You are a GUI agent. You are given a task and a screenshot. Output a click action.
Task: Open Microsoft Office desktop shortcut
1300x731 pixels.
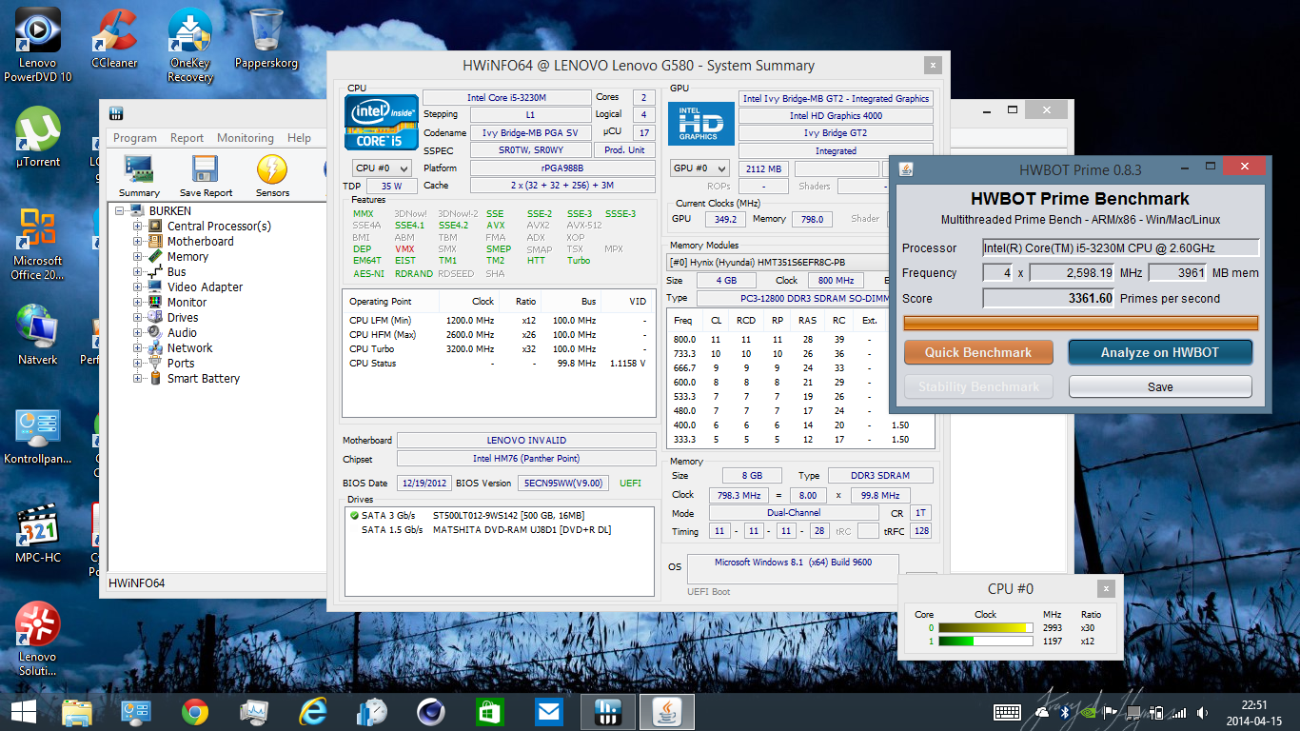point(38,244)
